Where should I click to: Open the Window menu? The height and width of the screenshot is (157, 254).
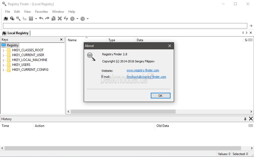click(58, 12)
